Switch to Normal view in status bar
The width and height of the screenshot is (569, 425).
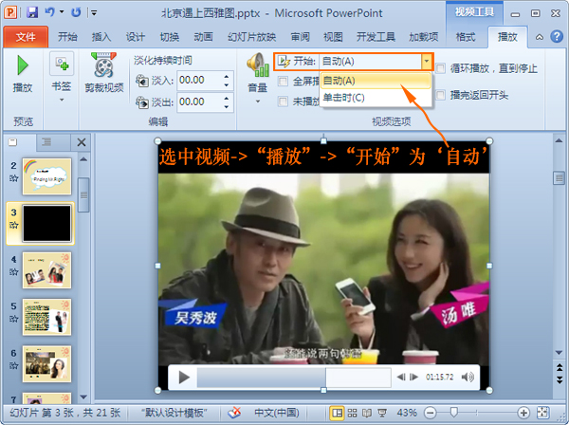tap(337, 413)
